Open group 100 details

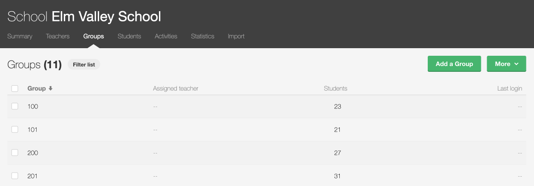pos(33,107)
